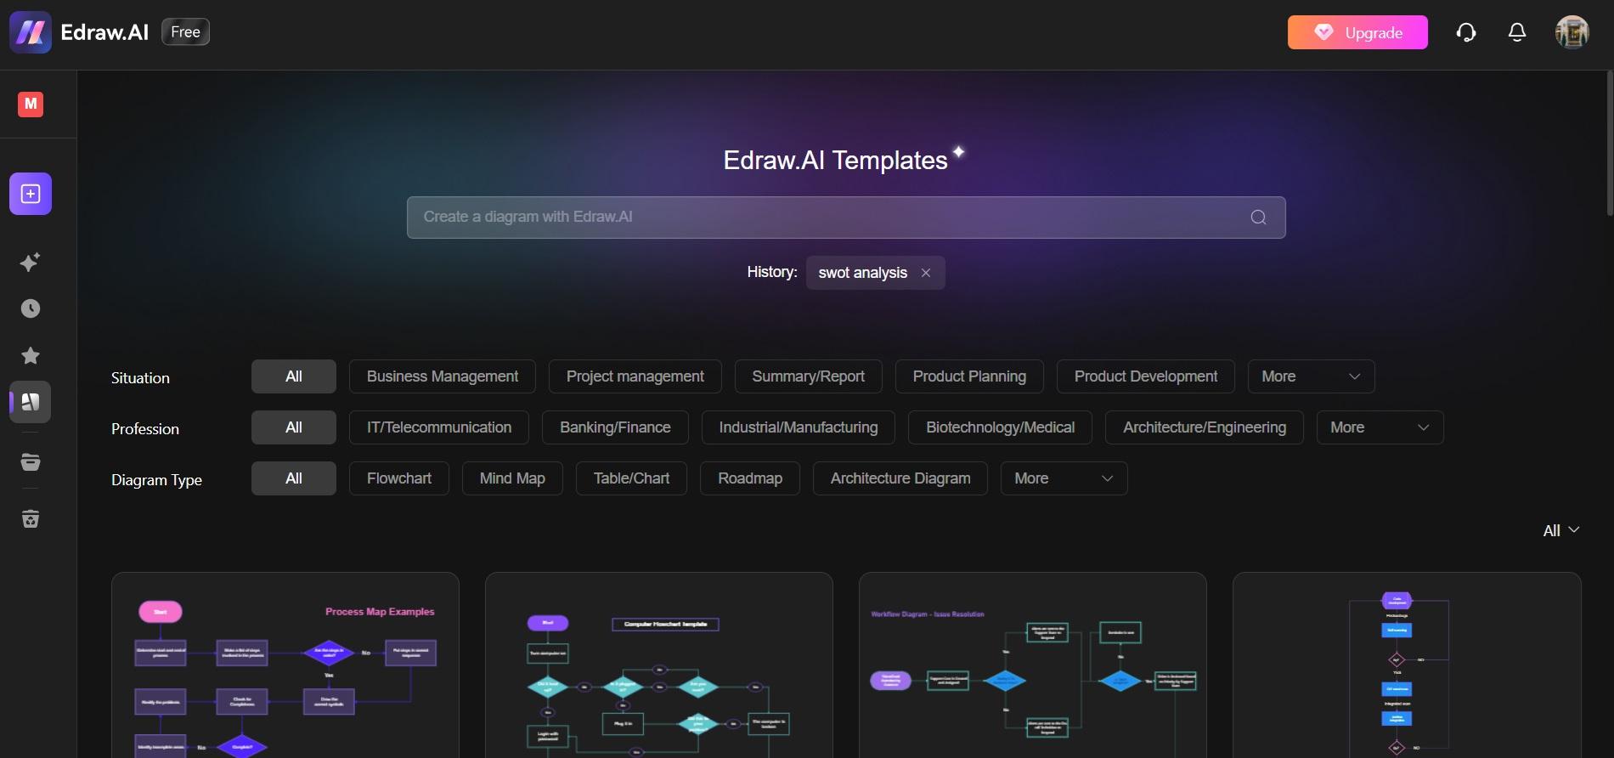Viewport: 1614px width, 758px height.
Task: Focus the Create a diagram search field
Action: pyautogui.click(x=846, y=218)
